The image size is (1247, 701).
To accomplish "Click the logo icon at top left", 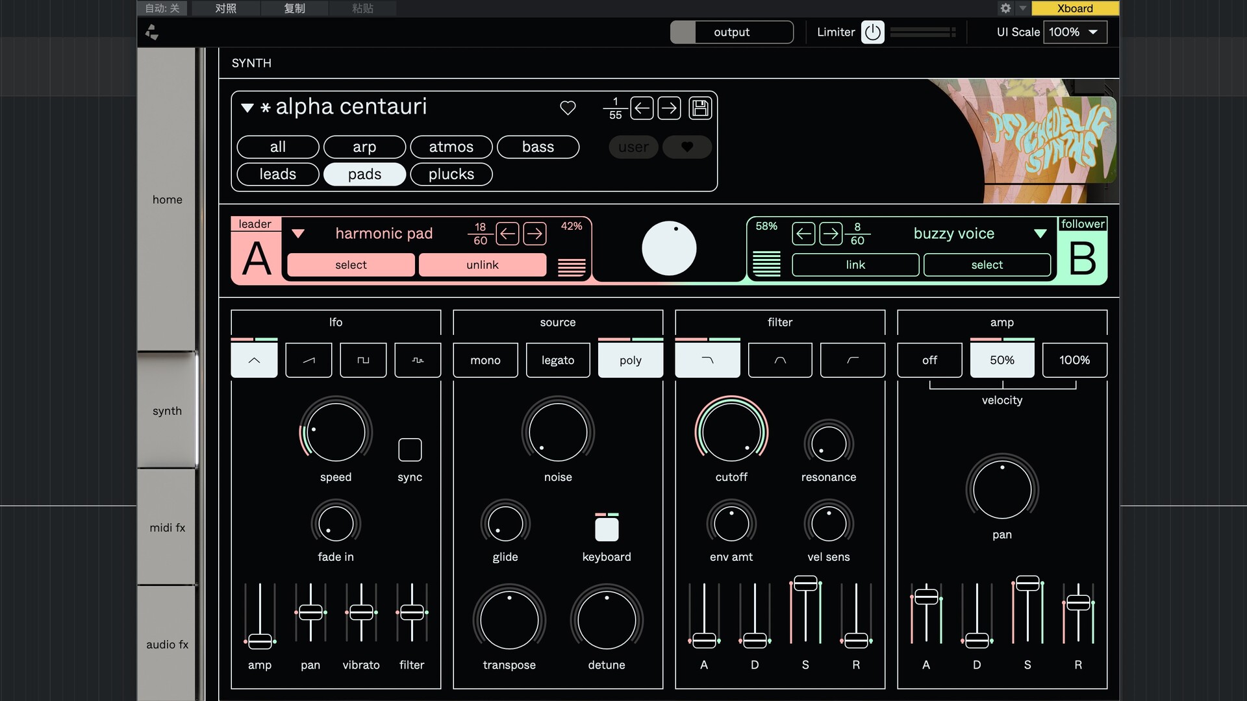I will coord(152,32).
